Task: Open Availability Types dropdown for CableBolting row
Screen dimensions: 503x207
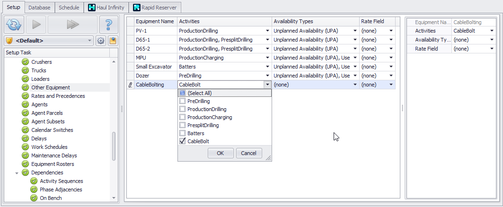Action: click(355, 85)
